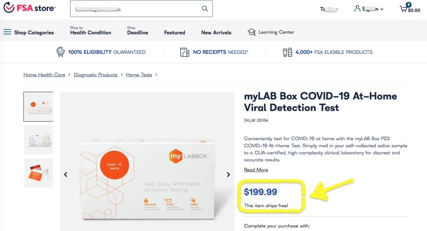
Task: Switch to the Featured section
Action: 174,32
